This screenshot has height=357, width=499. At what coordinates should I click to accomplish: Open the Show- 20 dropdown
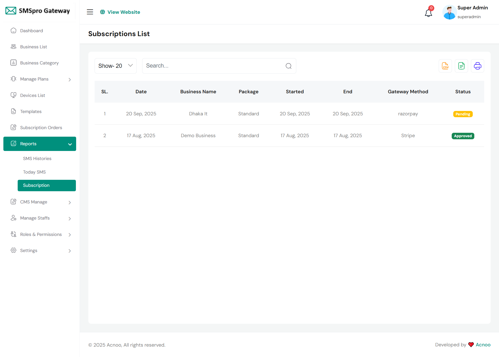click(115, 66)
